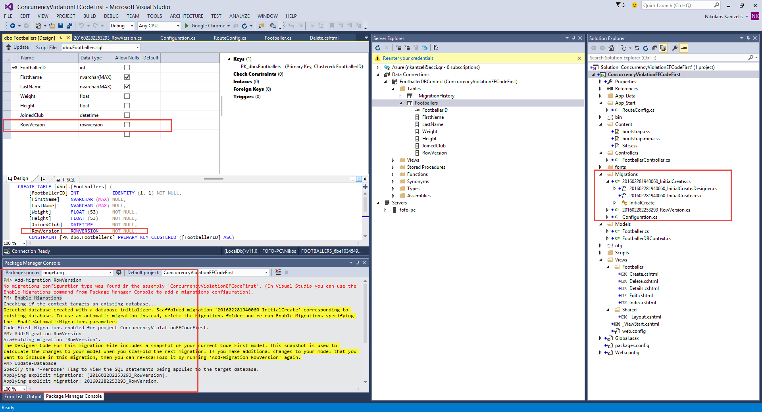
Task: Expand the Views folder in Server Explorer
Action: point(393,160)
